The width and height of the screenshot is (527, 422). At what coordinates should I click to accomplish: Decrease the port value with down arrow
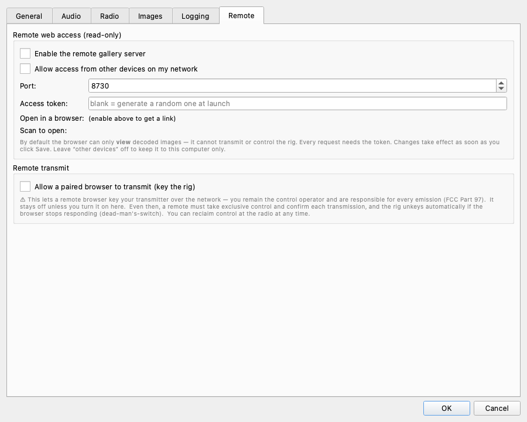coord(501,89)
